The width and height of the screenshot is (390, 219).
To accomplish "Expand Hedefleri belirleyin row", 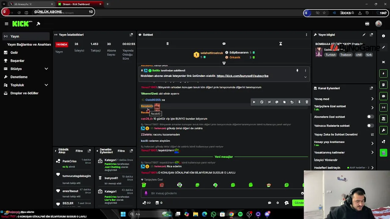I will [x=372, y=168].
